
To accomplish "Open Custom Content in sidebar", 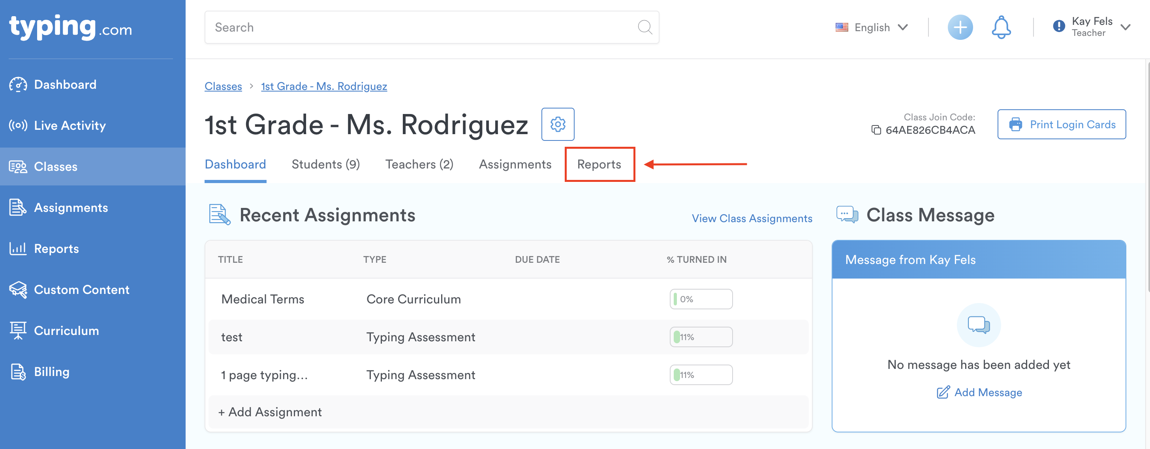I will pyautogui.click(x=81, y=290).
